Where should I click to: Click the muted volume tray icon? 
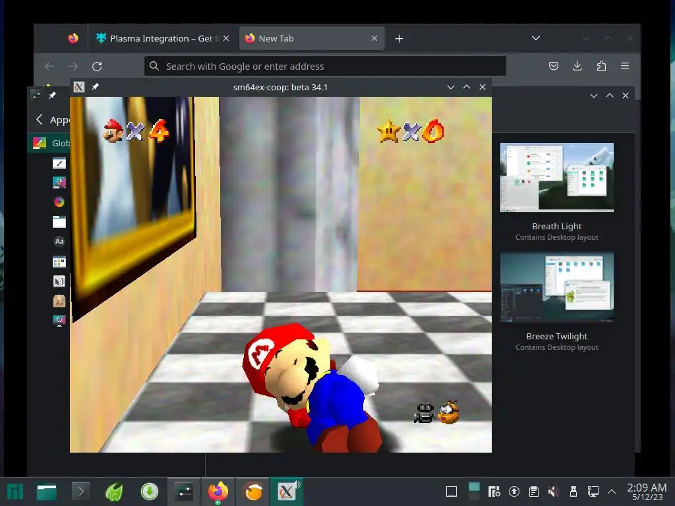(554, 492)
